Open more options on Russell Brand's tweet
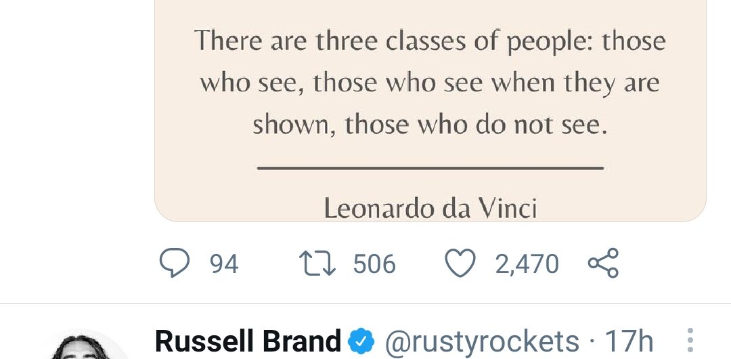731x359 pixels. [690, 340]
